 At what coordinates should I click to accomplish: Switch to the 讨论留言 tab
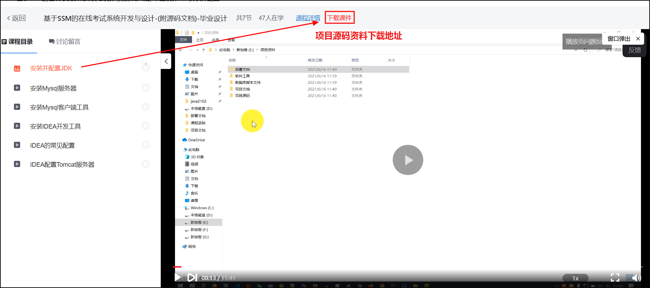[65, 42]
